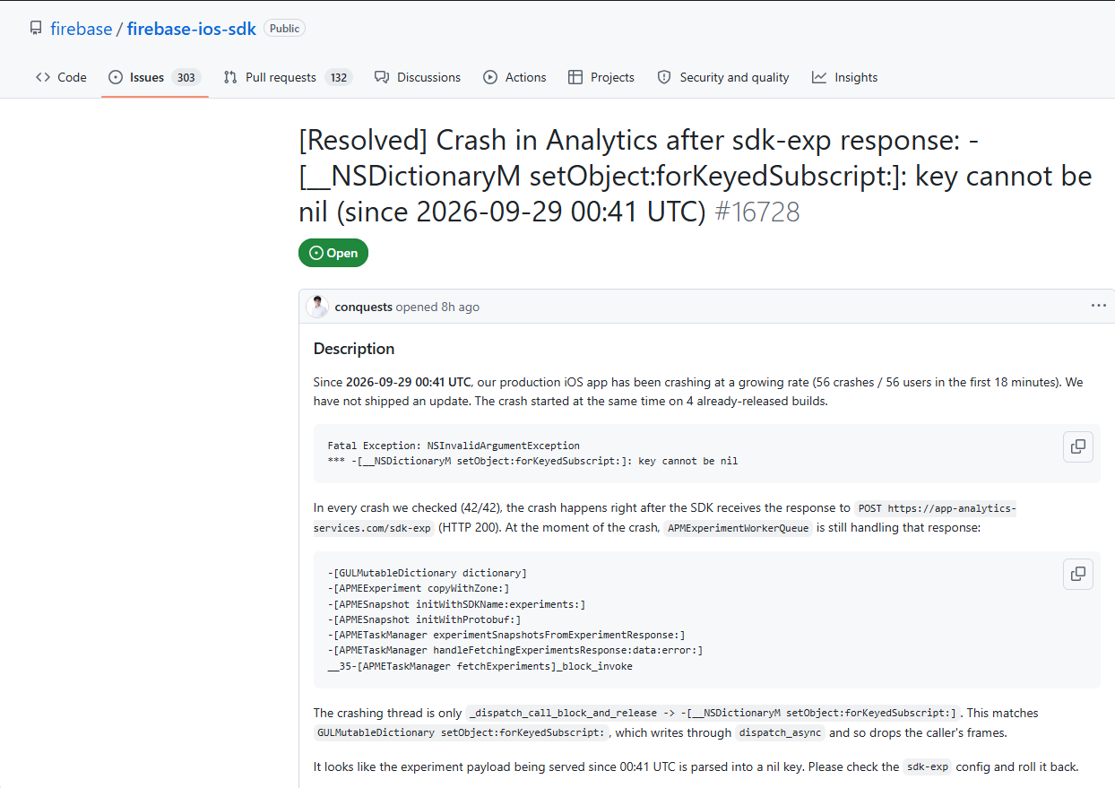Copy the Fatal Exception code block
The image size is (1115, 788).
[x=1078, y=446]
